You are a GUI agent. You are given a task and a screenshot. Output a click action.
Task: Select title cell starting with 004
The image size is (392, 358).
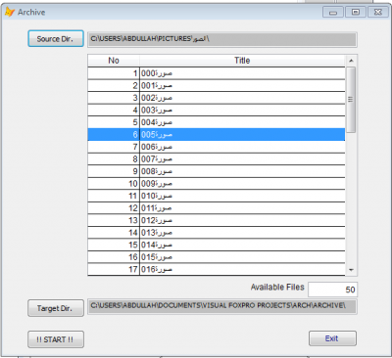tap(242, 122)
